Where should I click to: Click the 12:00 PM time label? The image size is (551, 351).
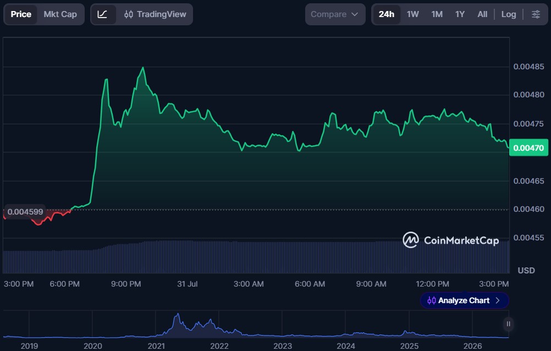pos(432,284)
